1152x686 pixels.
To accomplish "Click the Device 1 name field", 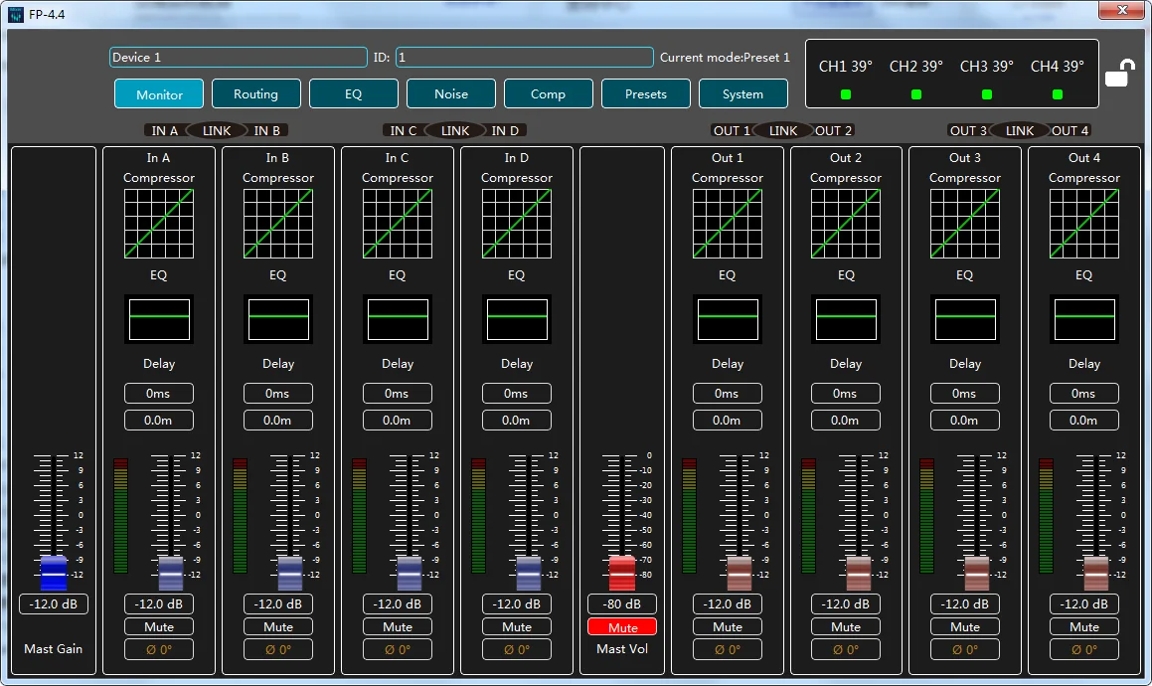I will [x=238, y=58].
